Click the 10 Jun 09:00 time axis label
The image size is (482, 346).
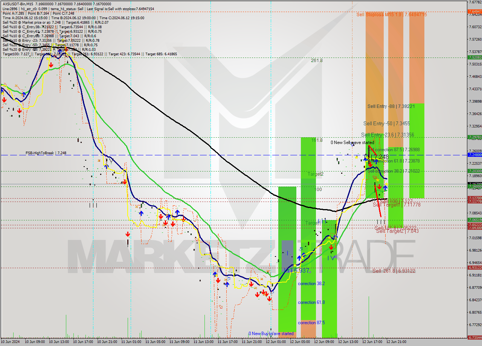coord(35,342)
